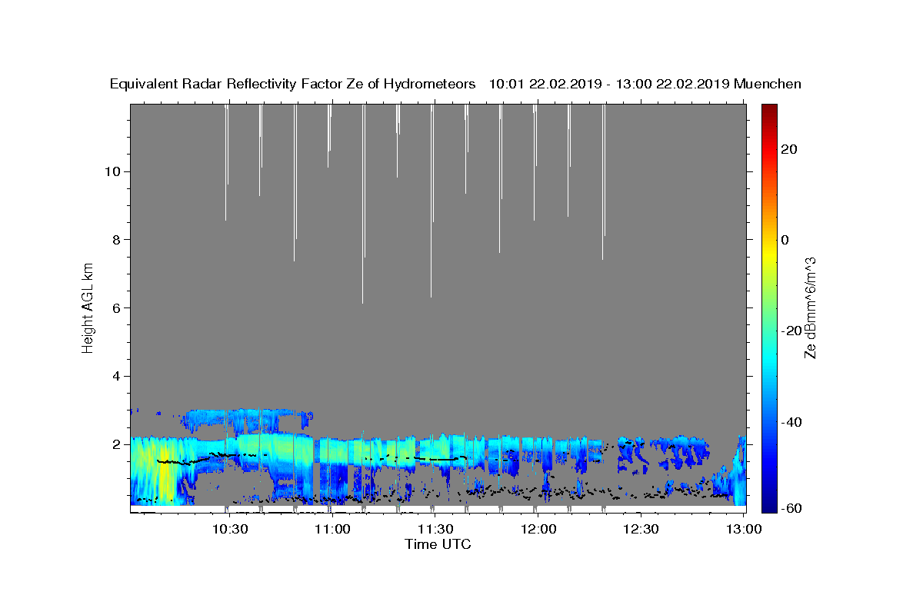Click the '11:30' time tick label
The height and width of the screenshot is (615, 923).
coord(435,529)
